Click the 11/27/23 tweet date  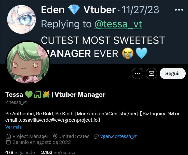pos(140,10)
